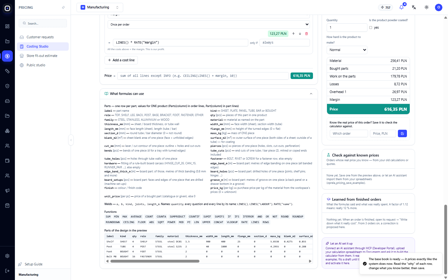448x280 pixels.
Task: Open the notifications bell
Action: (401, 7)
